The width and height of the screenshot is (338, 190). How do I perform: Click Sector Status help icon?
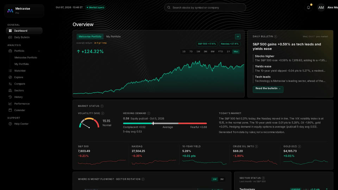coord(263,178)
